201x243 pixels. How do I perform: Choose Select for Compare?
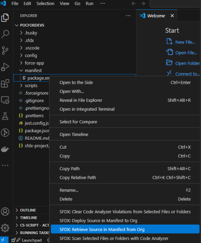pyautogui.click(x=125, y=122)
